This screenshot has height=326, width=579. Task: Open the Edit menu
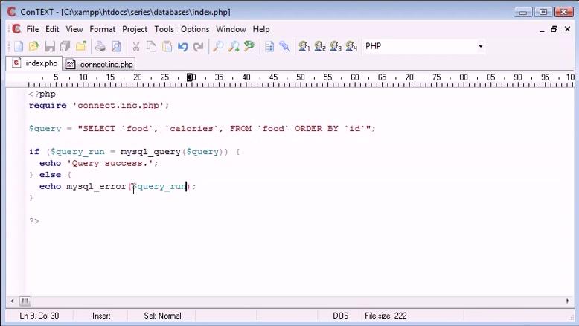click(x=52, y=29)
